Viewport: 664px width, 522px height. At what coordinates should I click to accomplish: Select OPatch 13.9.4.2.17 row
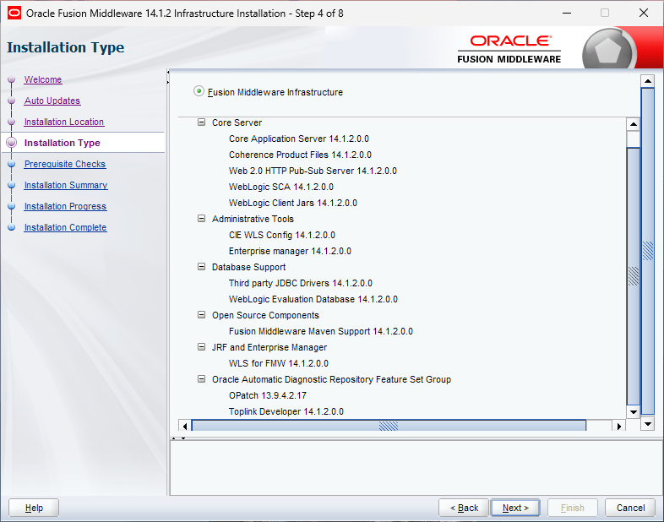267,396
